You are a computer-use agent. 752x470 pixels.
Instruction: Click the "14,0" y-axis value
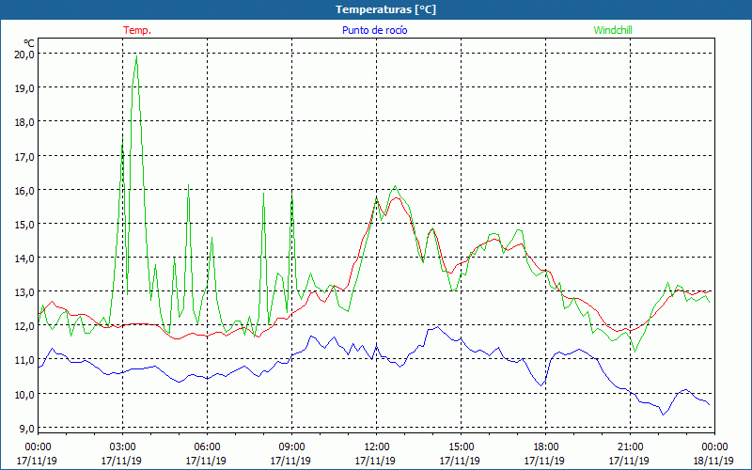pos(24,258)
